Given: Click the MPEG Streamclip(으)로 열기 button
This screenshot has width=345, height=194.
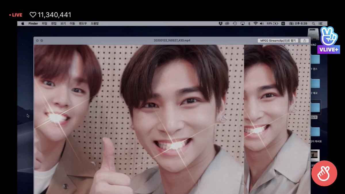Looking at the screenshot, I should point(278,41).
